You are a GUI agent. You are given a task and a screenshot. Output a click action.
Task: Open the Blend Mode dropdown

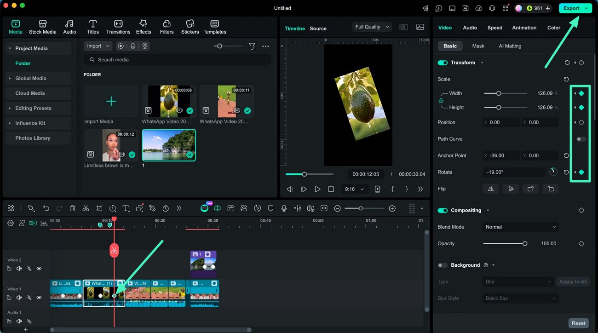click(521, 227)
